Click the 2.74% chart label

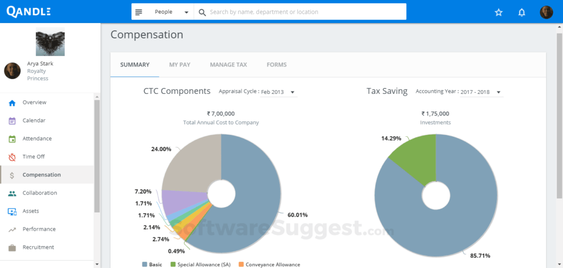(161, 239)
